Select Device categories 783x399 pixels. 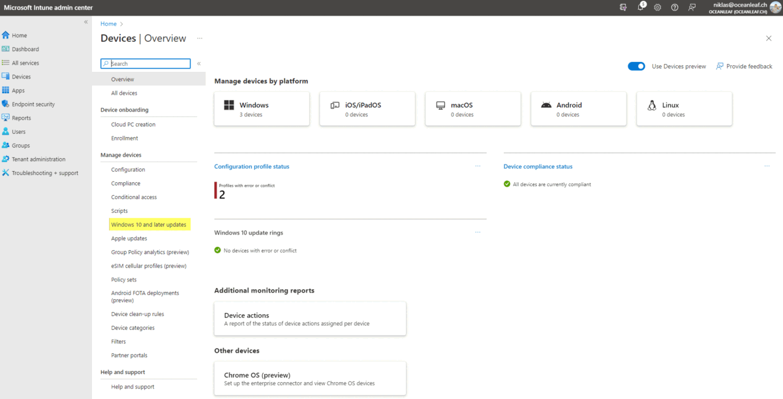[133, 328]
